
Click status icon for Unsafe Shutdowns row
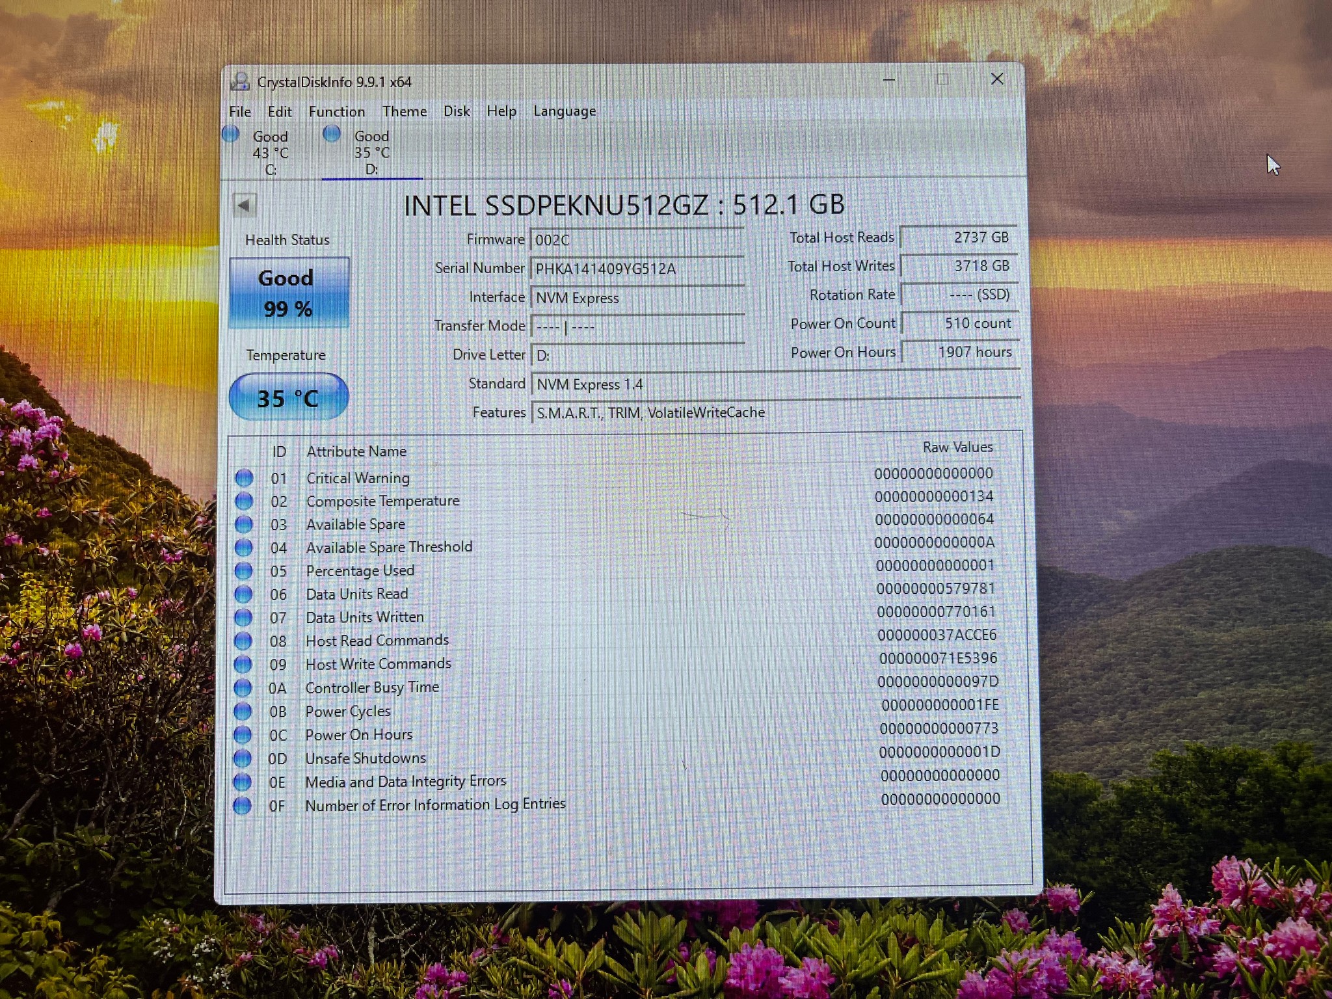pyautogui.click(x=242, y=758)
